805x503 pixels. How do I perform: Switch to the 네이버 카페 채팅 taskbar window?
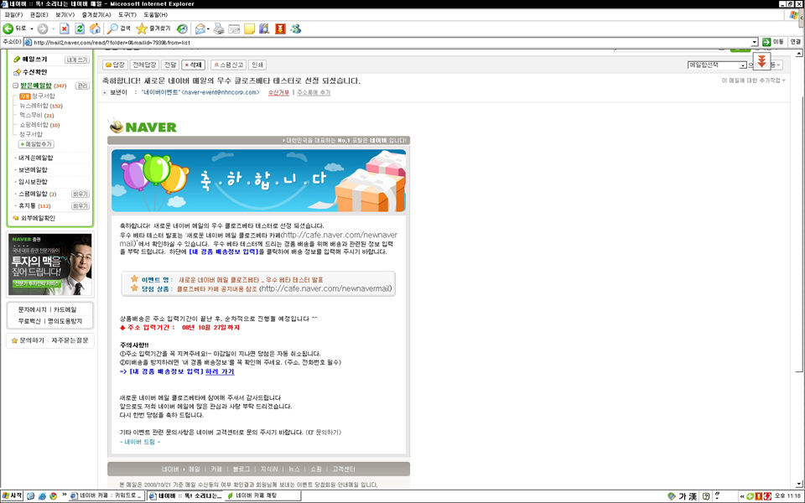(263, 496)
